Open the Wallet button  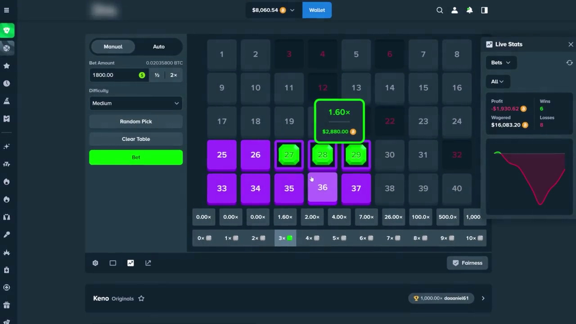pyautogui.click(x=317, y=10)
